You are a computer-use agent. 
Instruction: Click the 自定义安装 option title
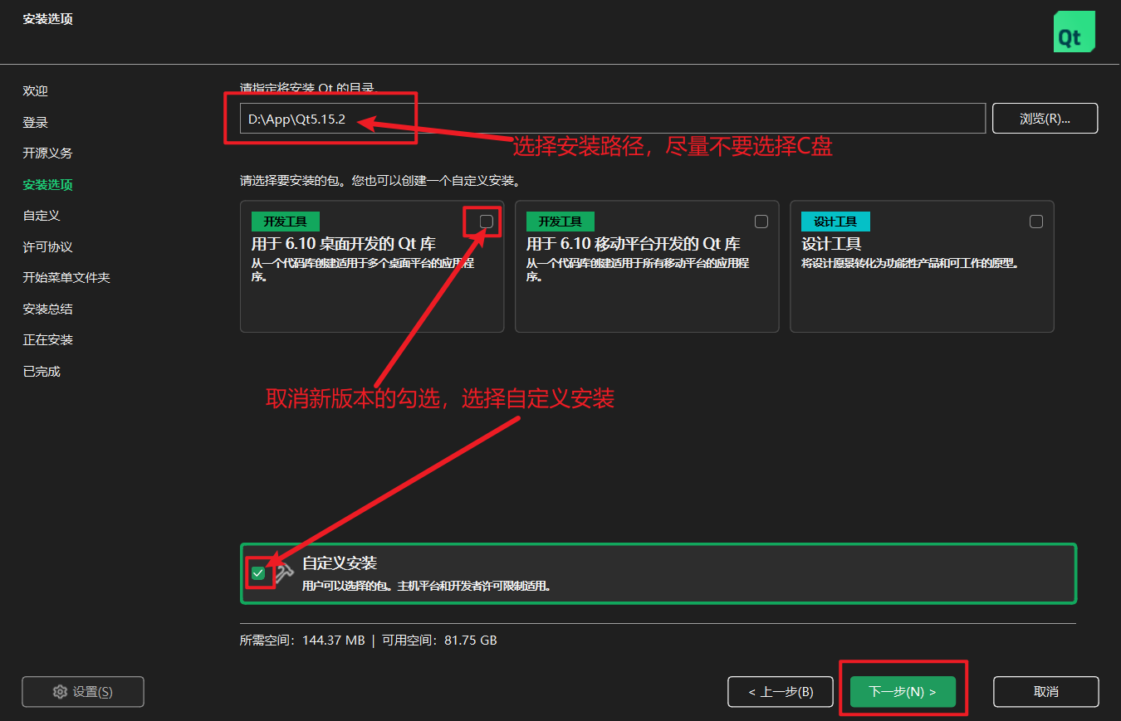[340, 563]
